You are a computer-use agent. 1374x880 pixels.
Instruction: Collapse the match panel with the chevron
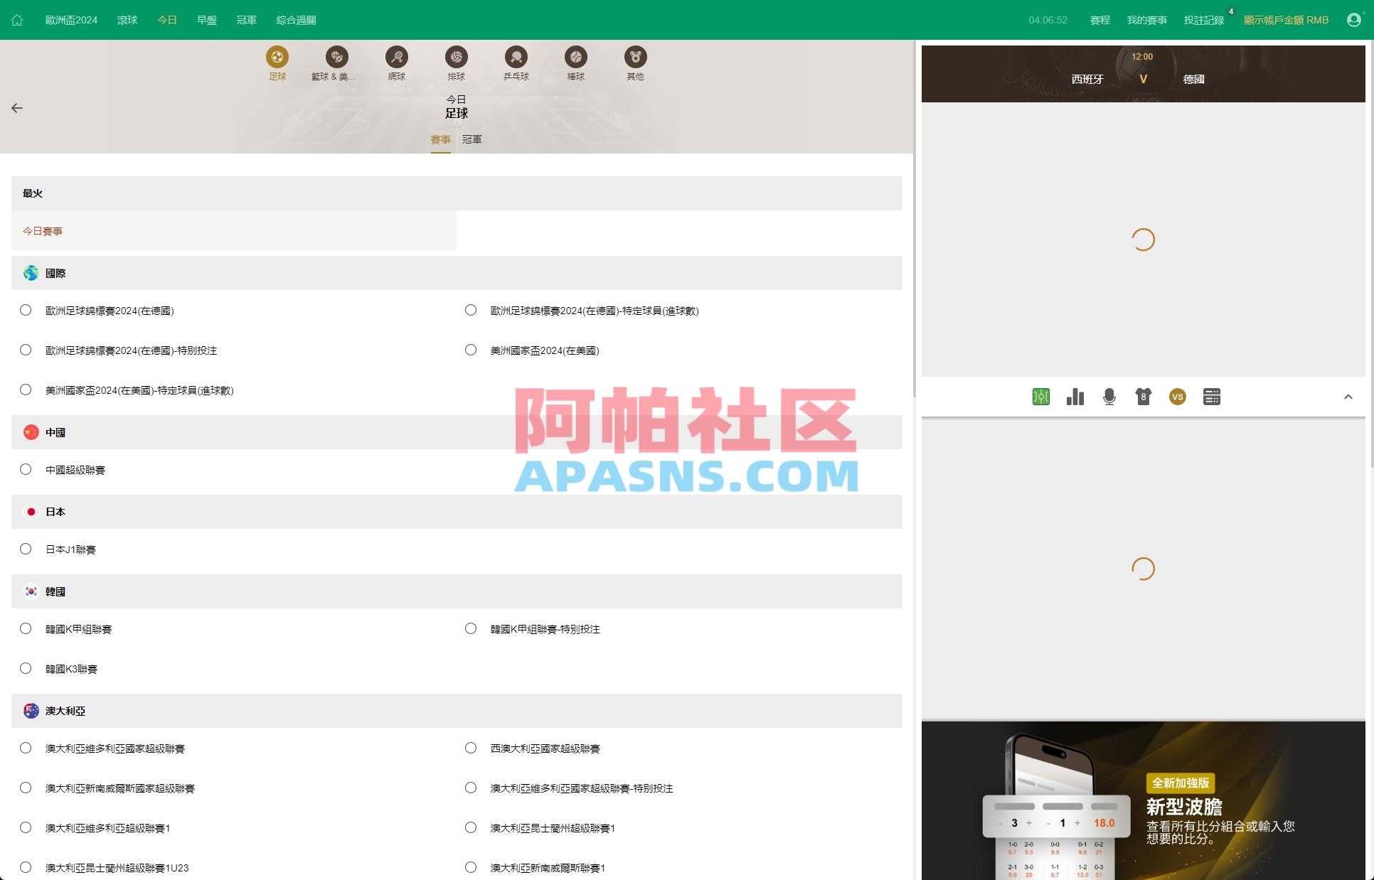1349,397
